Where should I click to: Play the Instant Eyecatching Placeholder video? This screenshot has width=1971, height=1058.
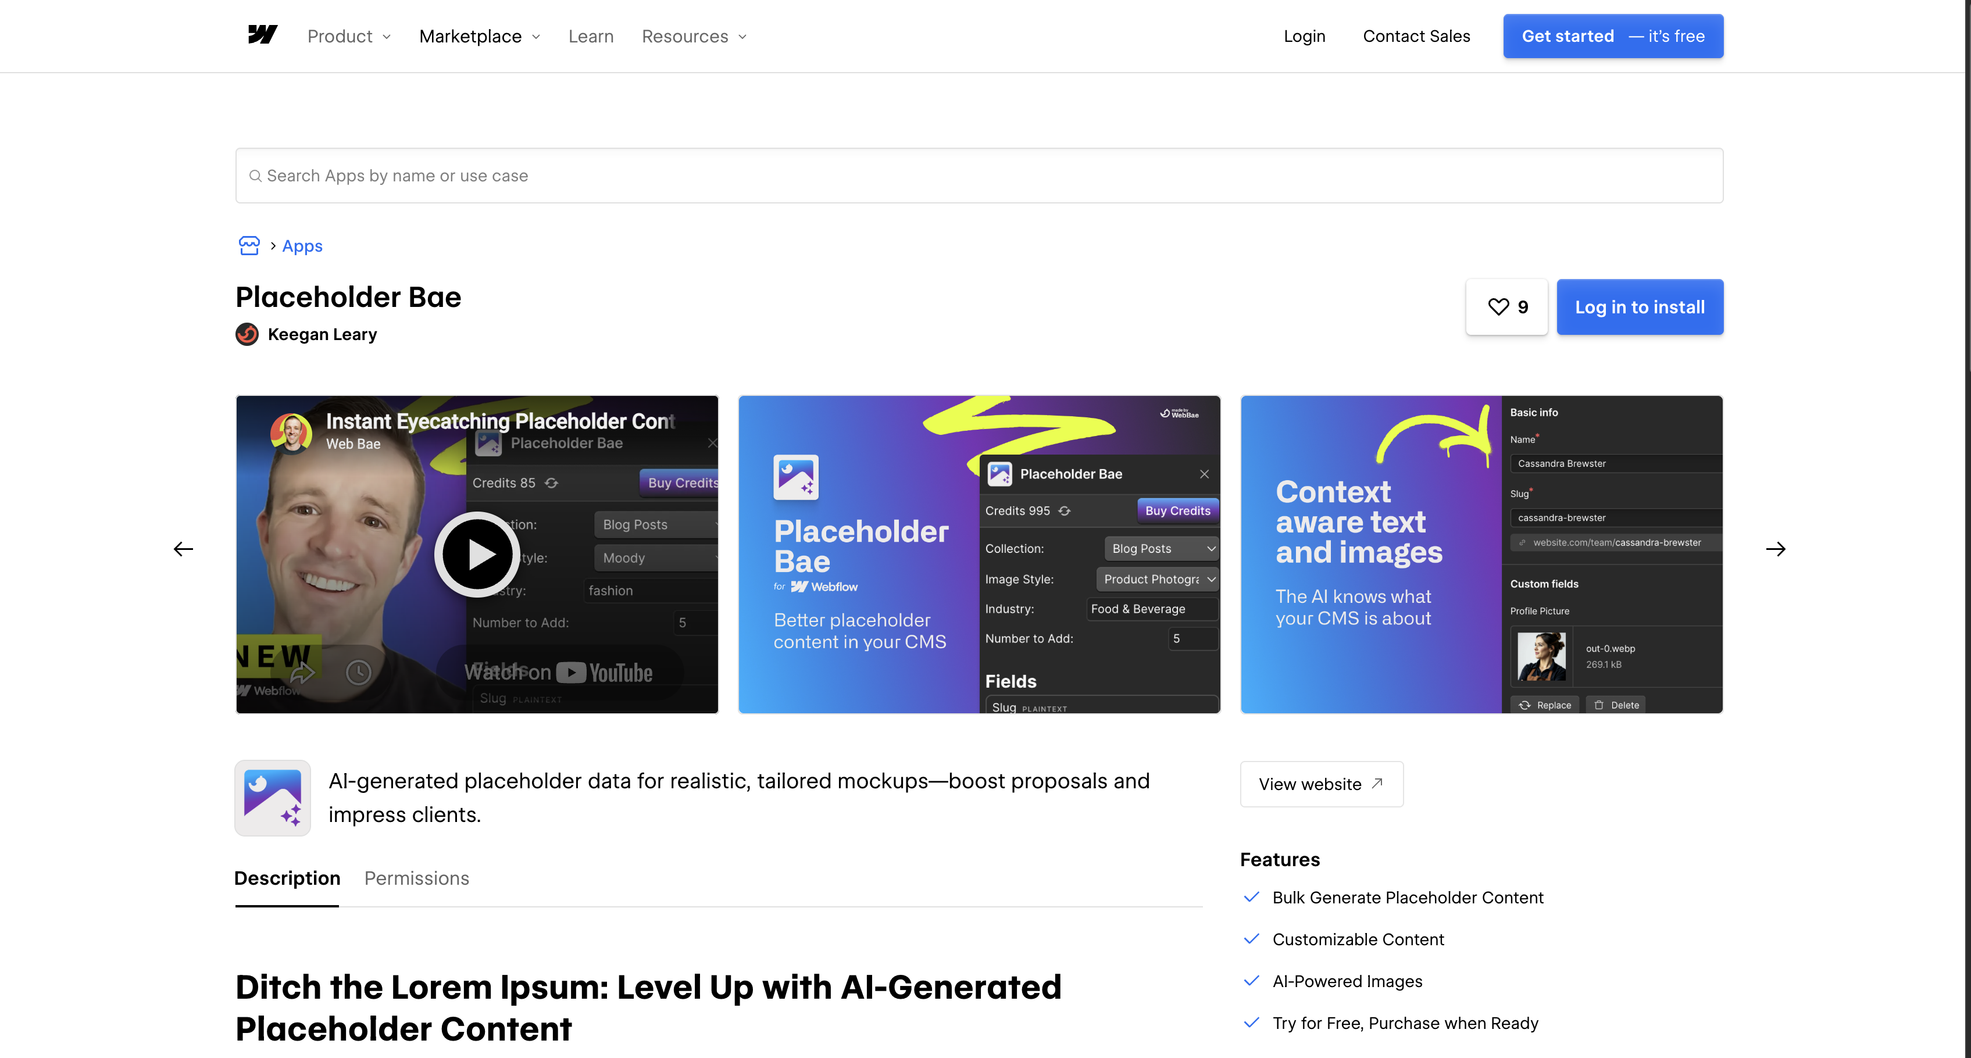pyautogui.click(x=477, y=554)
